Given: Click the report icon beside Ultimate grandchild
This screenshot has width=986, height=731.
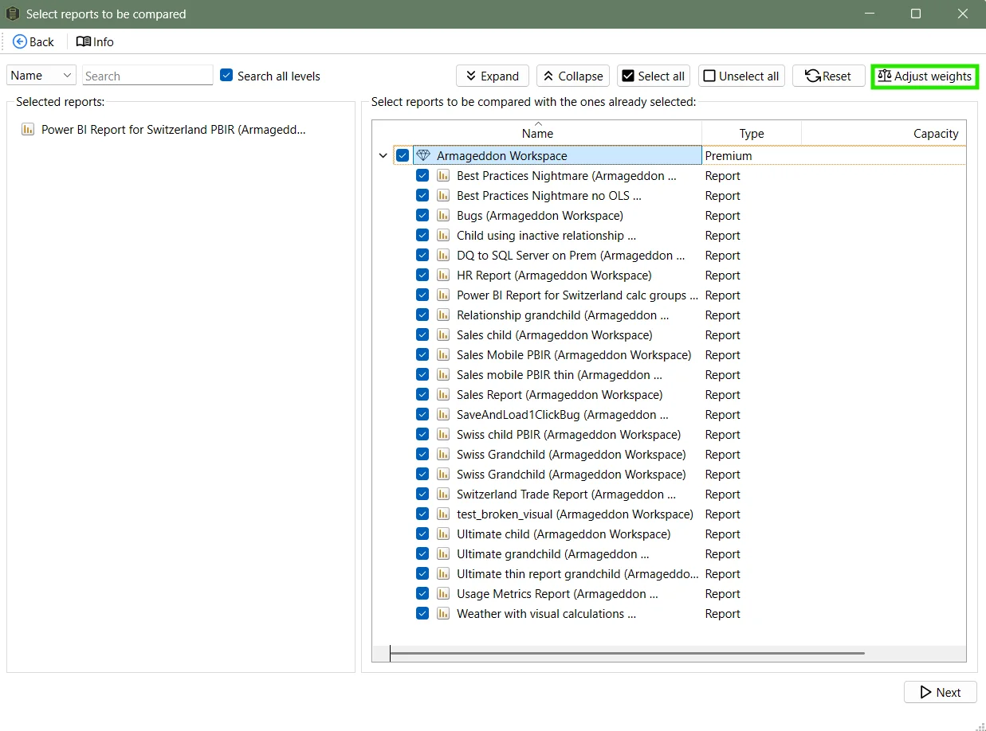Looking at the screenshot, I should 443,554.
